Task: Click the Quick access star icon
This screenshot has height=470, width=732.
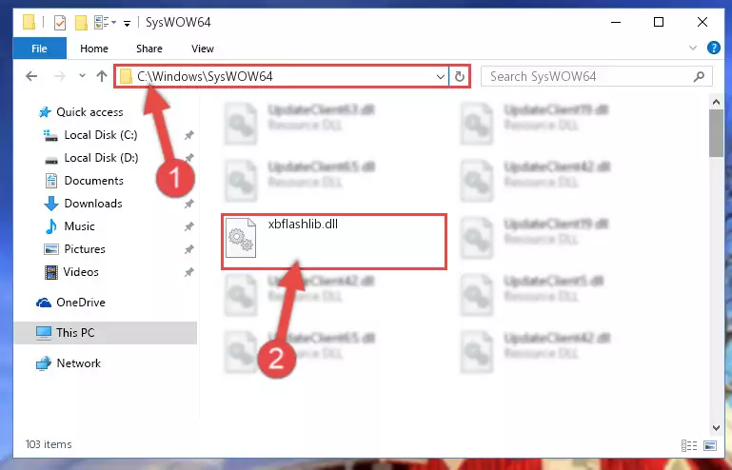Action: 45,112
